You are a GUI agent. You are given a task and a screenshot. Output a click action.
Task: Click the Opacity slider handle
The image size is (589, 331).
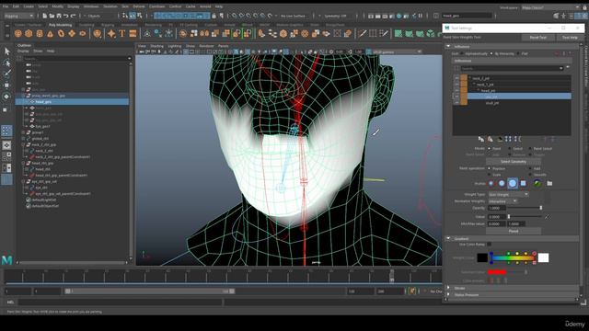tap(541, 208)
